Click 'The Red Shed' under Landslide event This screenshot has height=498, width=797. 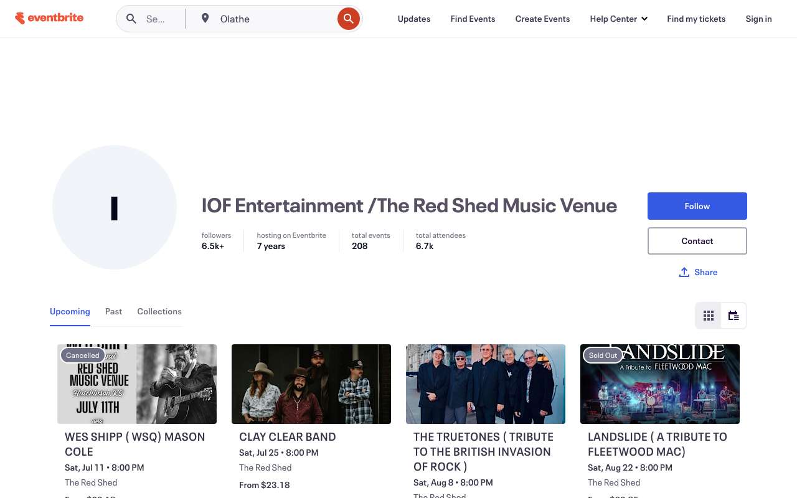[614, 482]
